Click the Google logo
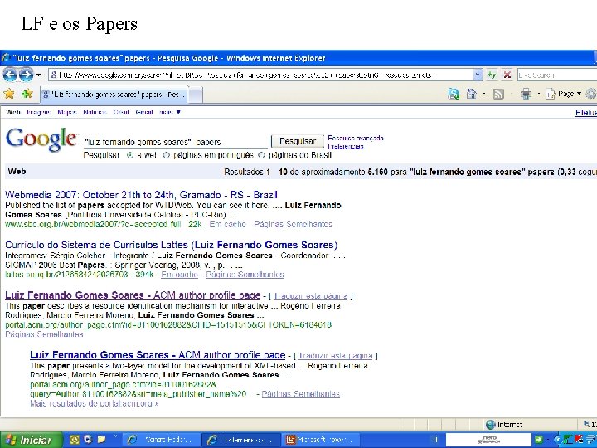 tap(41, 139)
